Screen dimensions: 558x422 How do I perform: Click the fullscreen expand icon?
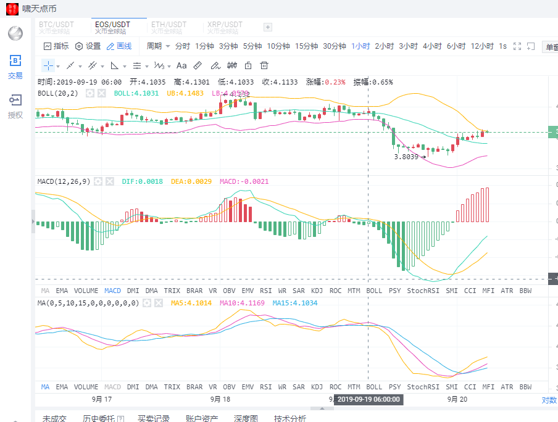[517, 46]
